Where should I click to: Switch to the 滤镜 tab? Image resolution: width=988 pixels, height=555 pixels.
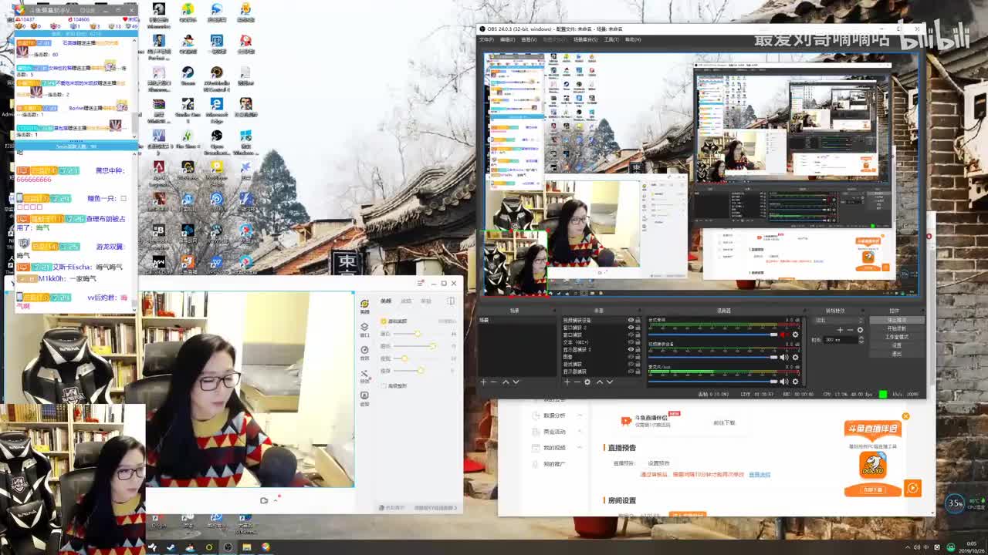(406, 301)
